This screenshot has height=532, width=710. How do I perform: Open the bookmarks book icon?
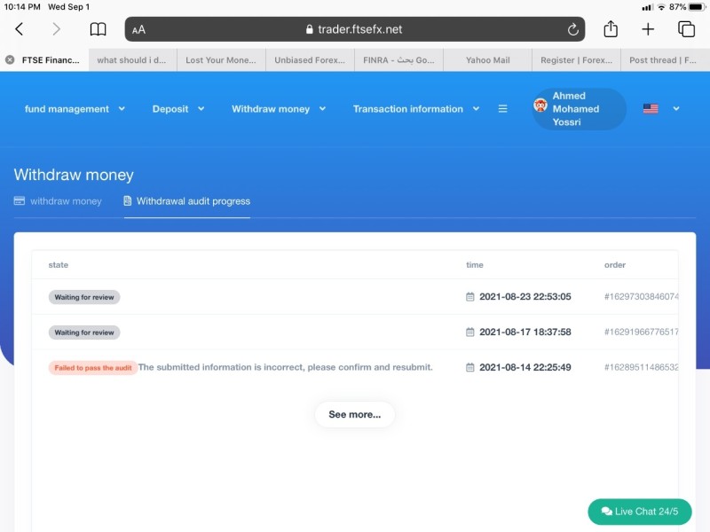pos(98,29)
